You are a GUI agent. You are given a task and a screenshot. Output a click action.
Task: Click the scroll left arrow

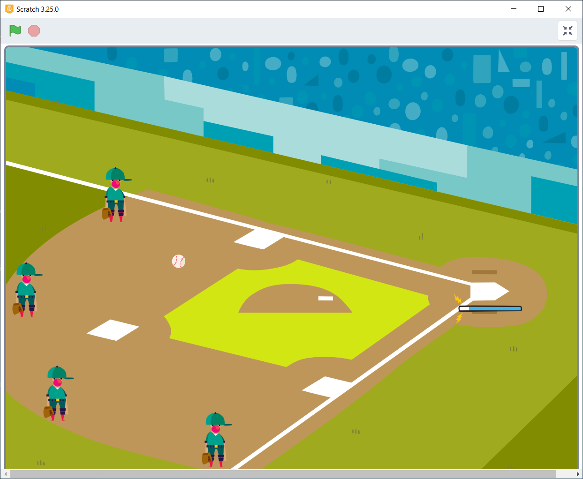point(5,474)
